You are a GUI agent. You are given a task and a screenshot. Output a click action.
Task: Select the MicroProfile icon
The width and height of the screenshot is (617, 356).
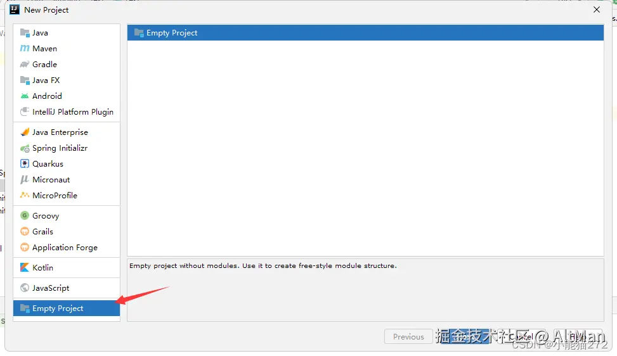coord(25,195)
